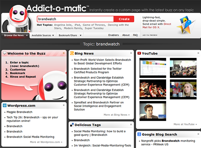This screenshot has width=201, height=148.
Task: Expand the Browse the News dropdown
Action: (15, 35)
